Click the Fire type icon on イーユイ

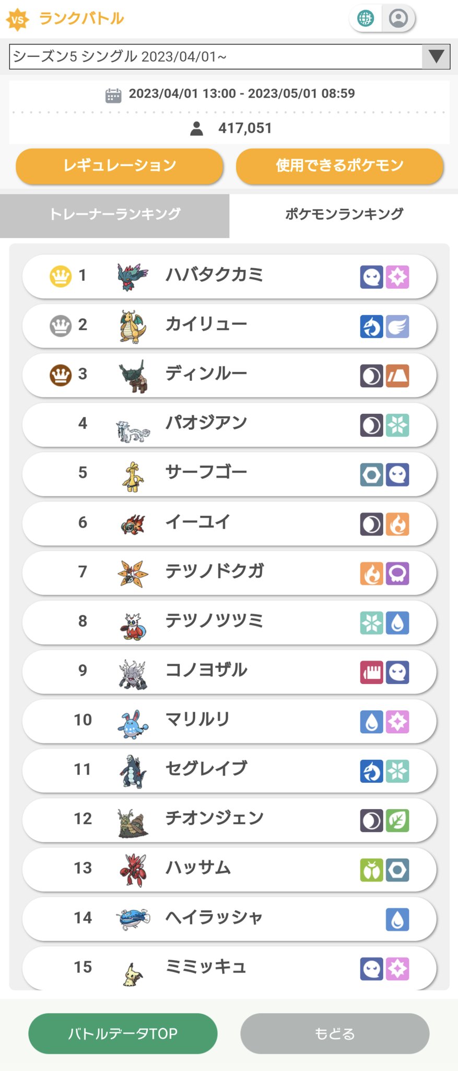[397, 524]
